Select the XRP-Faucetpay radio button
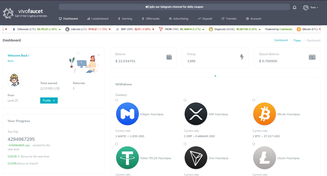The image size is (327, 176). point(185,100)
